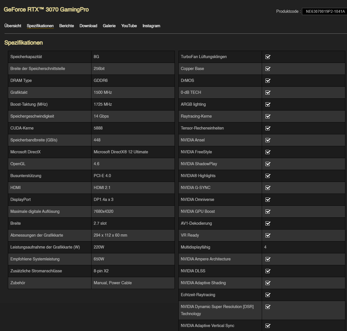Screen dimensions: 347x331
Task: Click the Copper Base checkmark
Action: (x=268, y=69)
